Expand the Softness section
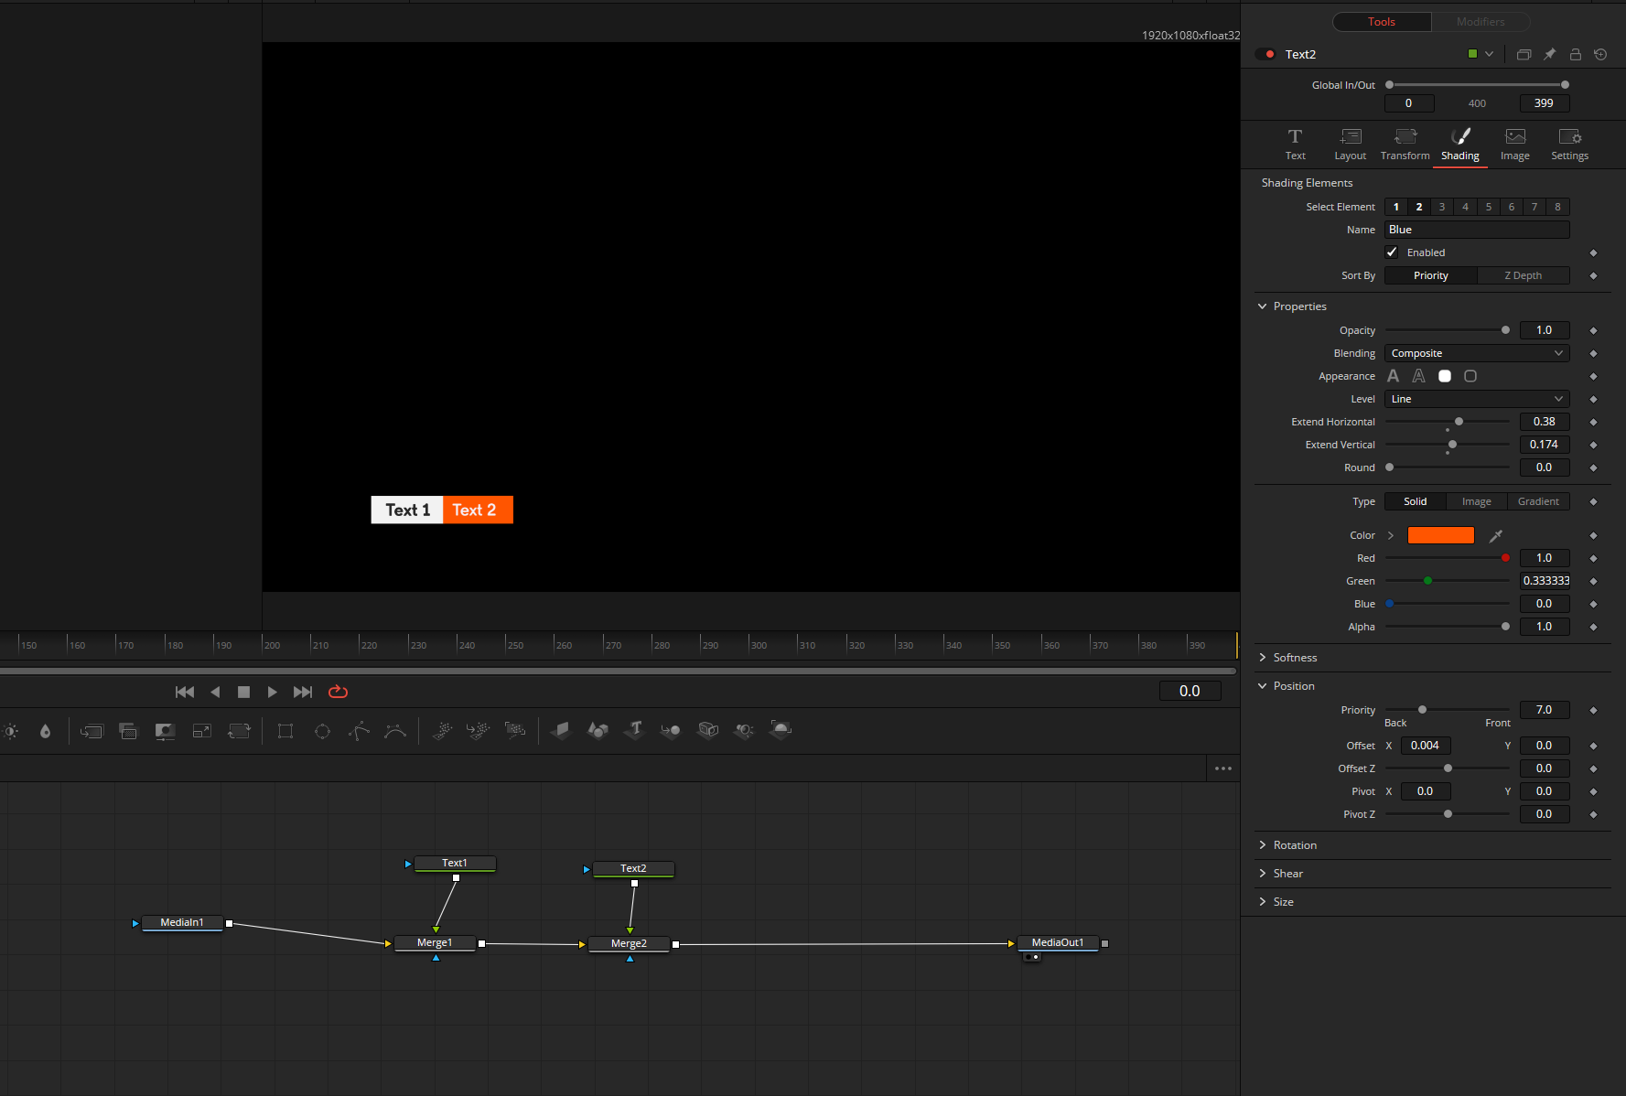Screen dimensions: 1626x1096 click(x=1263, y=658)
